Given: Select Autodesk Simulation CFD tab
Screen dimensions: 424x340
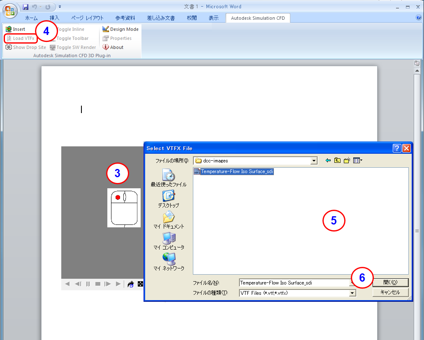Looking at the screenshot, I should point(258,18).
